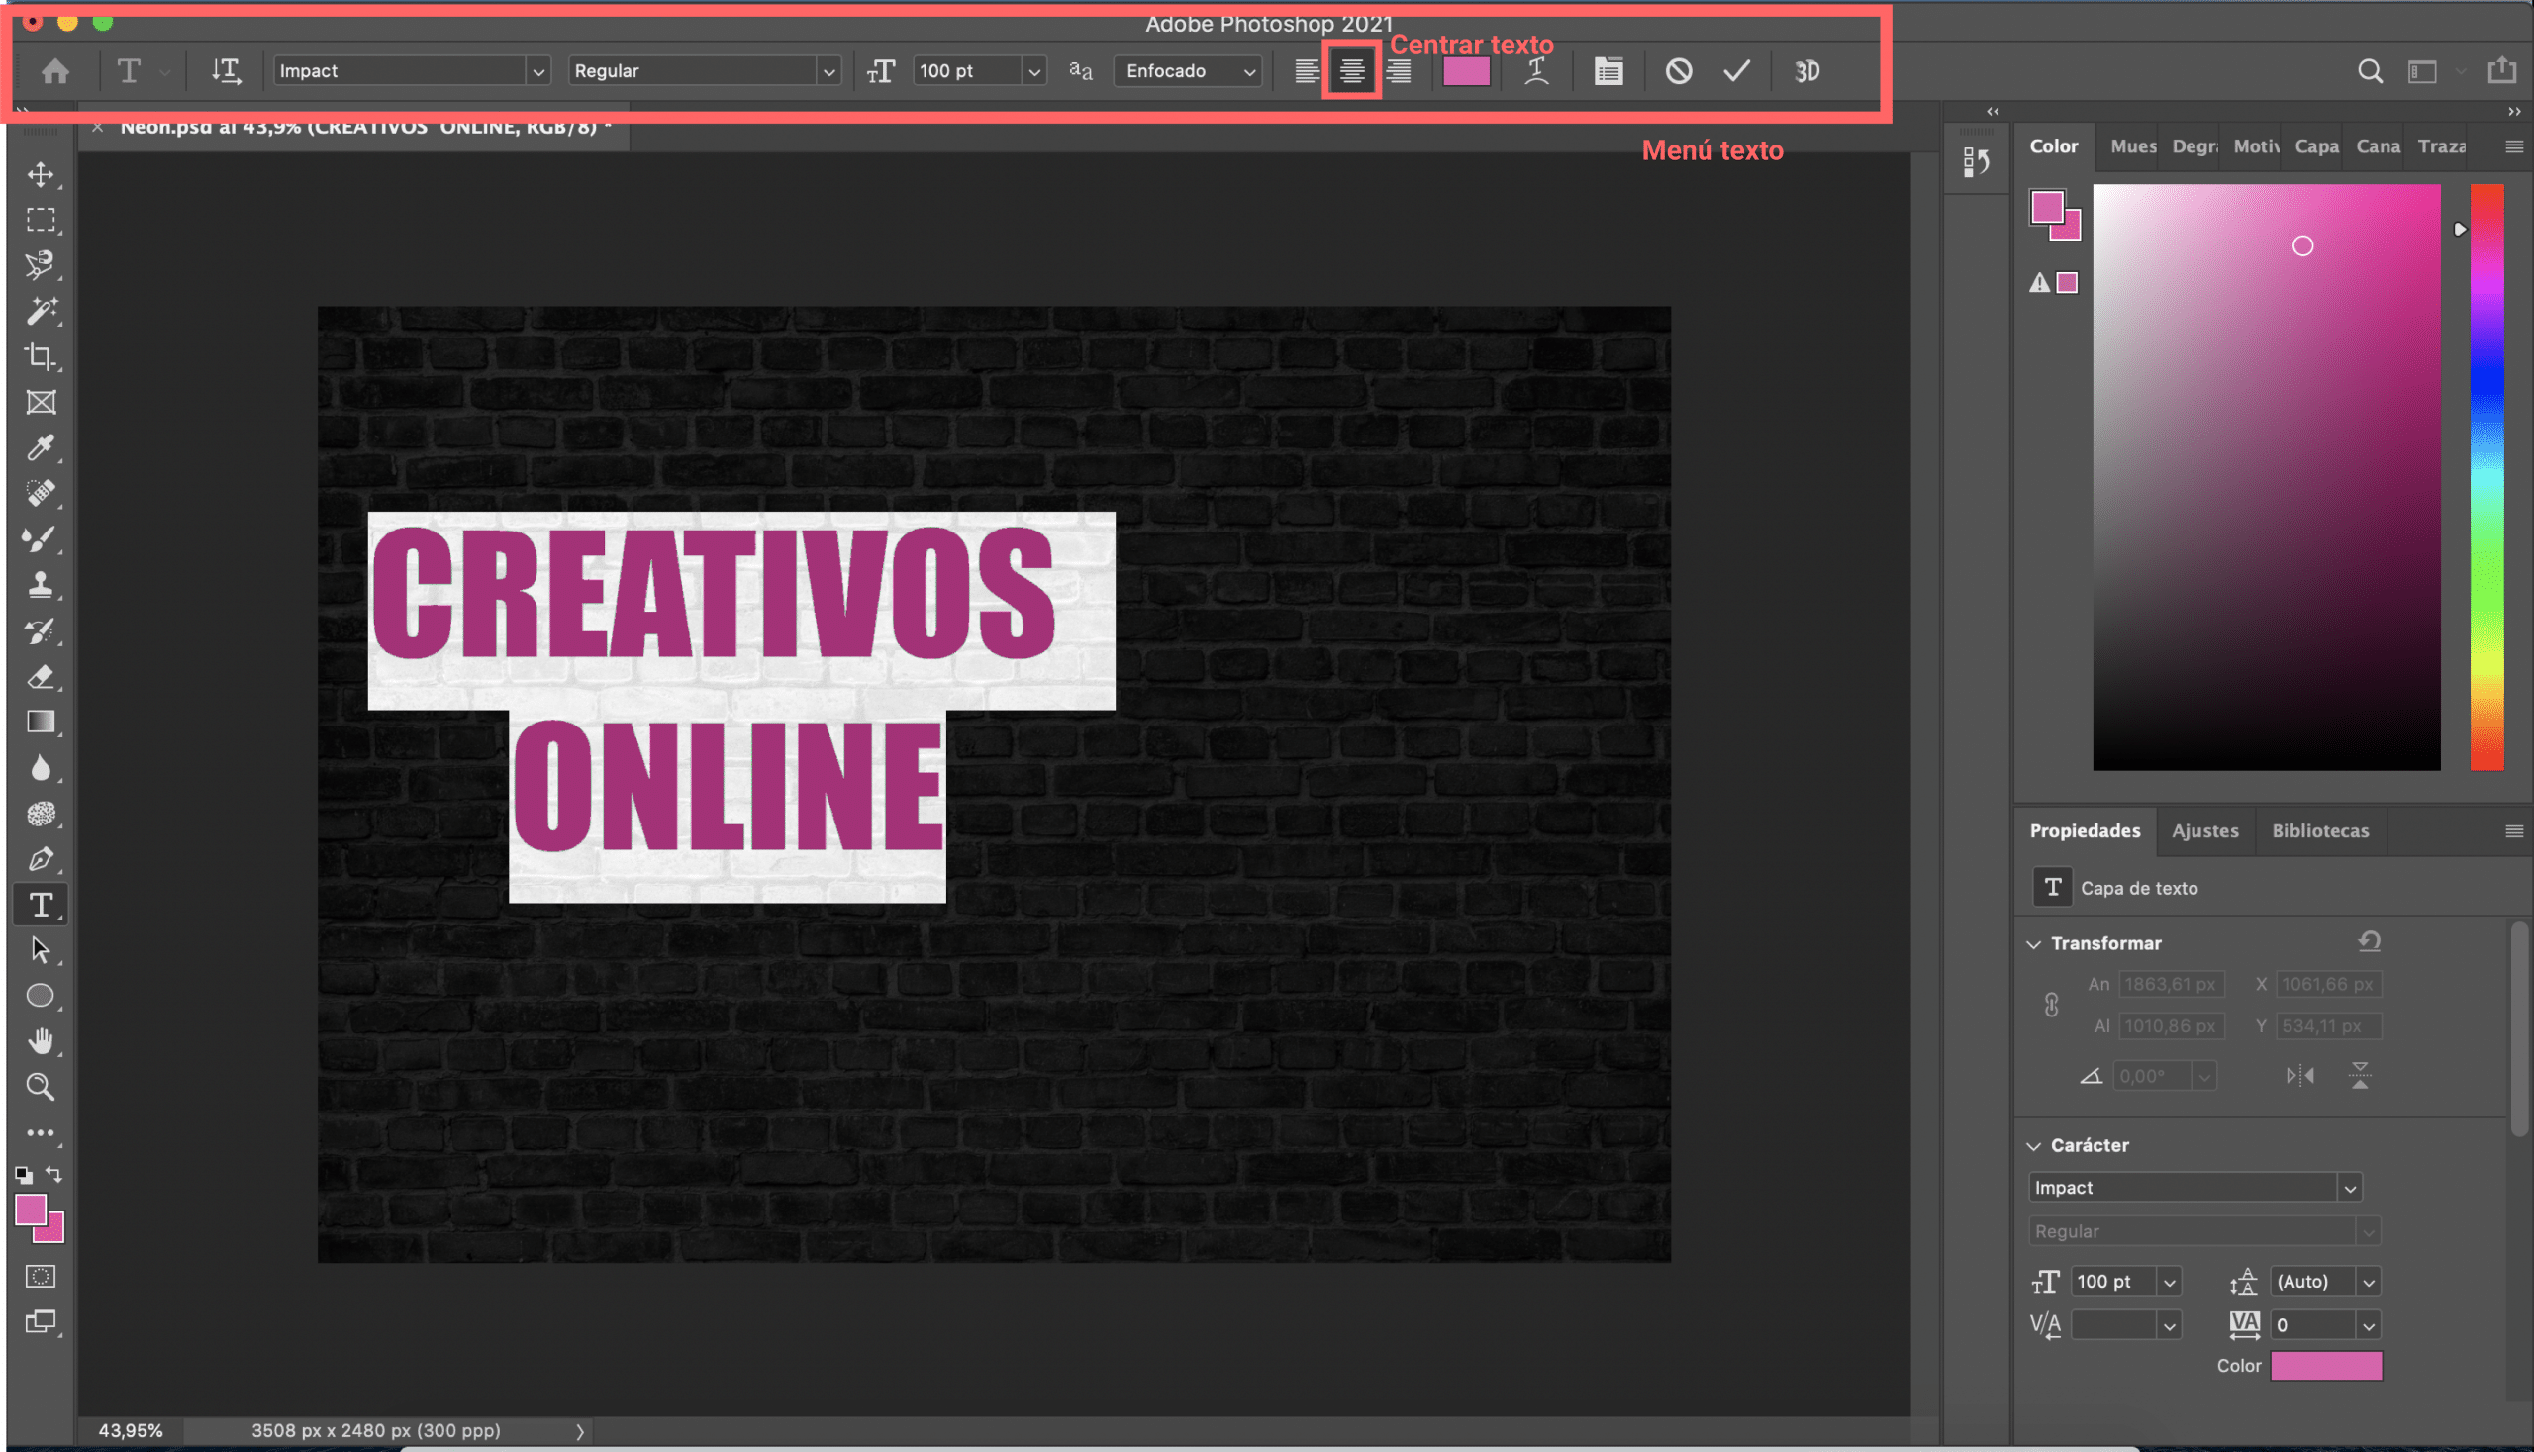Reset to default foreground and background colors
The width and height of the screenshot is (2534, 1452).
24,1175
